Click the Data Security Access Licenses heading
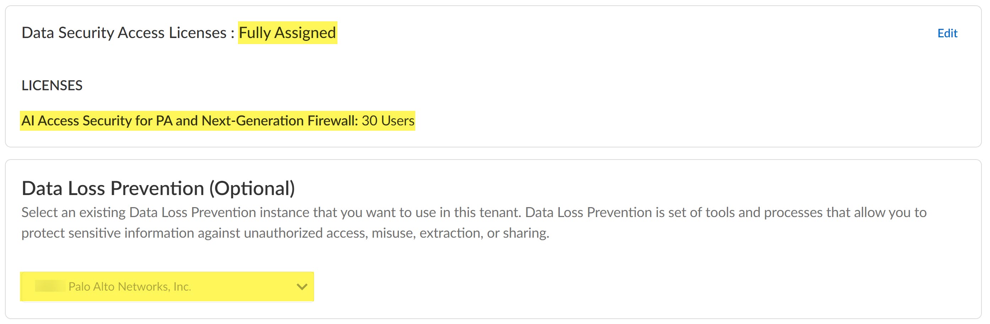The image size is (990, 324). (x=124, y=33)
